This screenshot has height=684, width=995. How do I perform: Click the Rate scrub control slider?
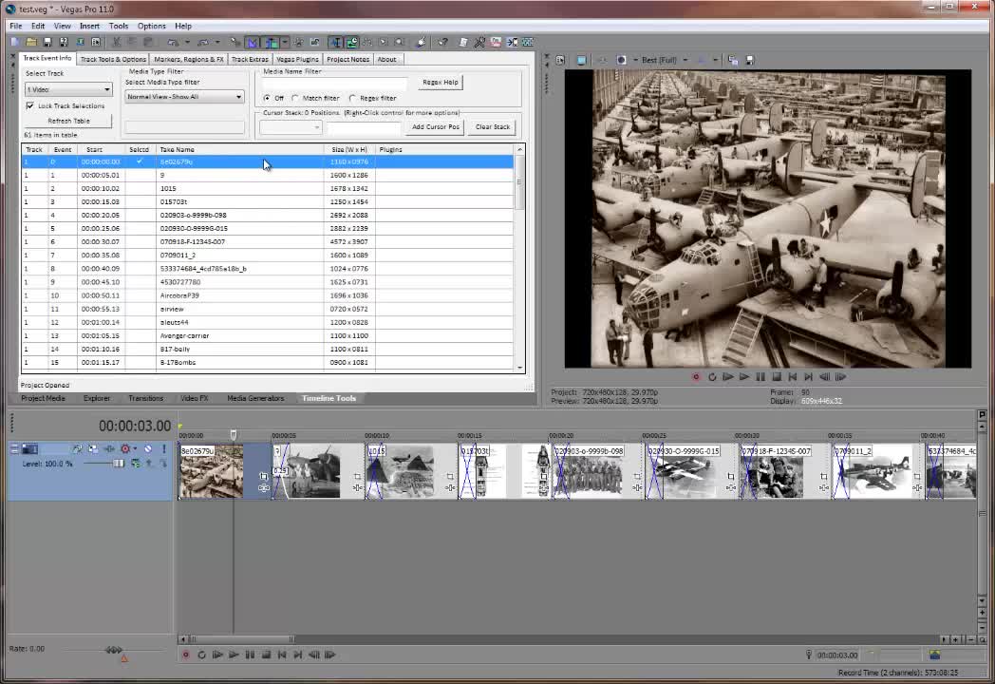[113, 650]
